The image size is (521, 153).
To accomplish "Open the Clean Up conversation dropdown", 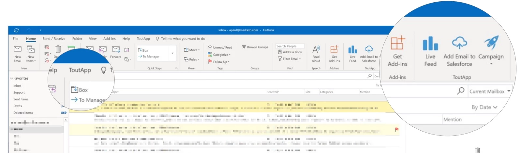I will point(48,54).
